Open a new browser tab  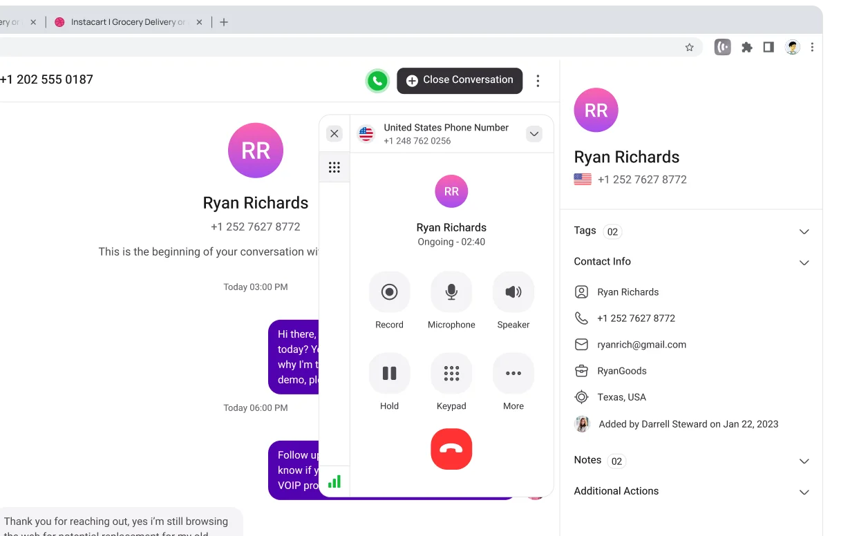(x=224, y=22)
